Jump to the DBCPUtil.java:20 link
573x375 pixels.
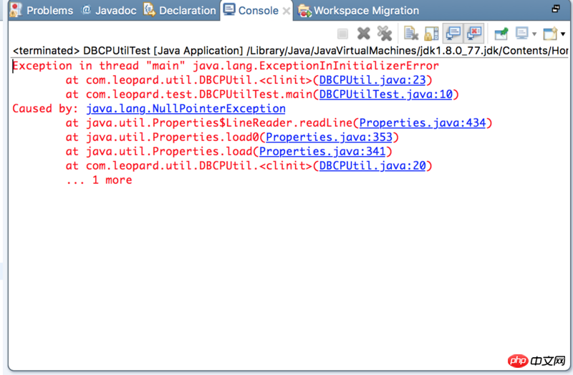click(x=372, y=165)
